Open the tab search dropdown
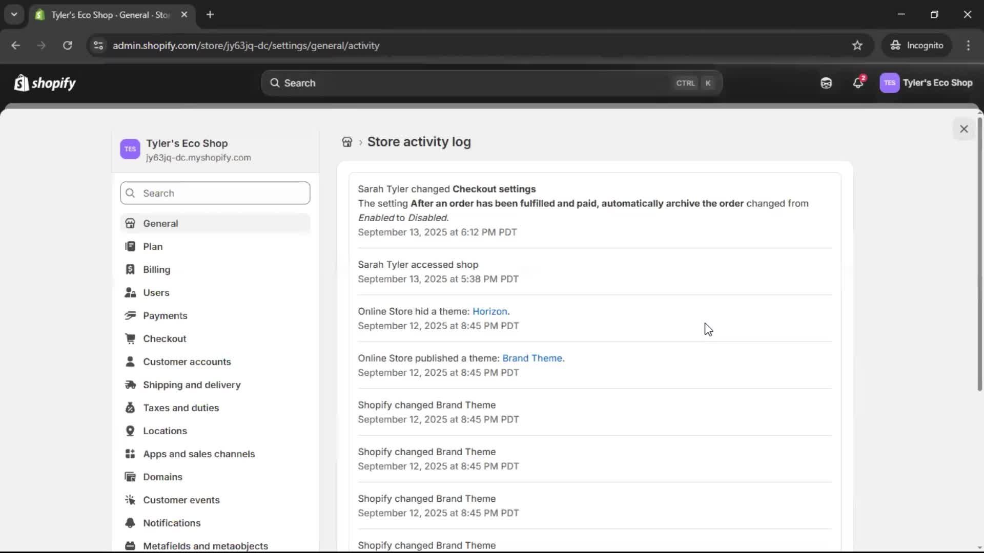 (14, 14)
